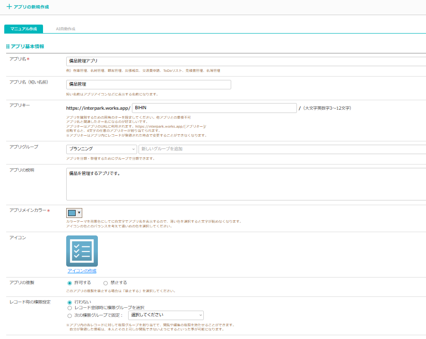
Task: Select the 許可する radio for app duplication
Action: coord(70,283)
